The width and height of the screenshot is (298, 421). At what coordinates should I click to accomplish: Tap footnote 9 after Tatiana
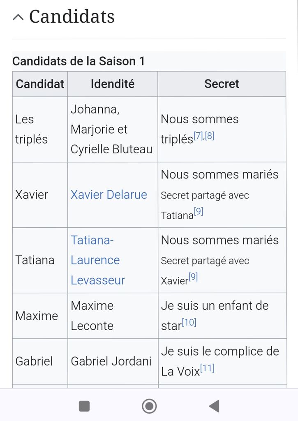click(199, 212)
